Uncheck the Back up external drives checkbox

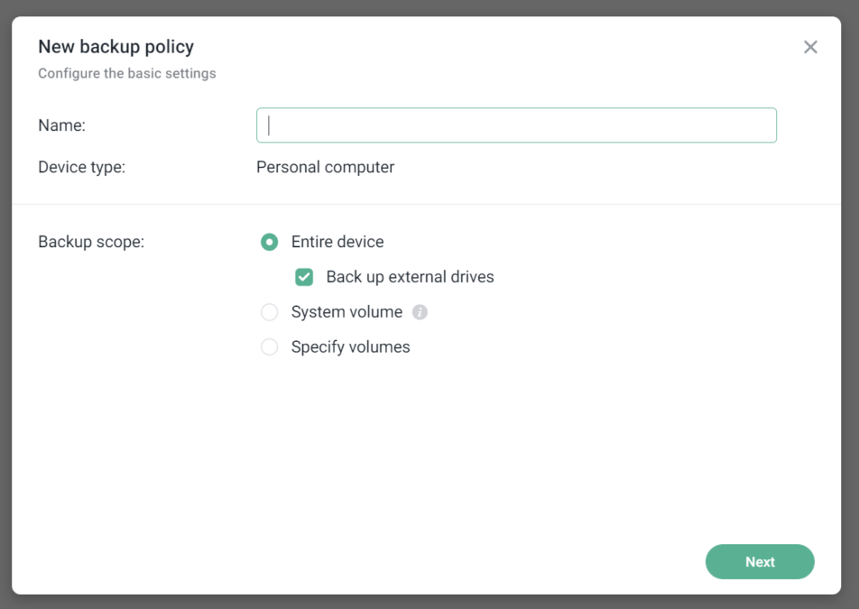(x=304, y=277)
